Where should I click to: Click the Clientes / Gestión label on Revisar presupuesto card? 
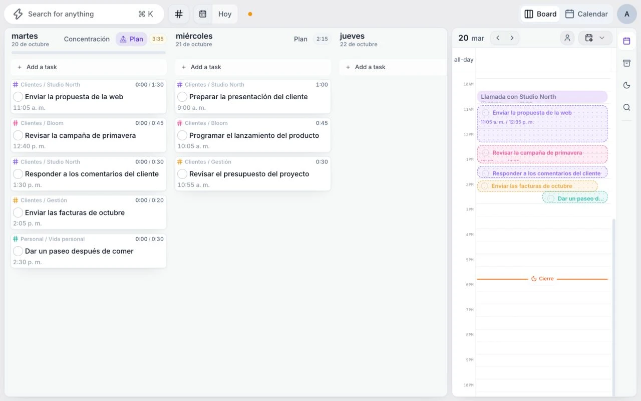[x=208, y=162]
